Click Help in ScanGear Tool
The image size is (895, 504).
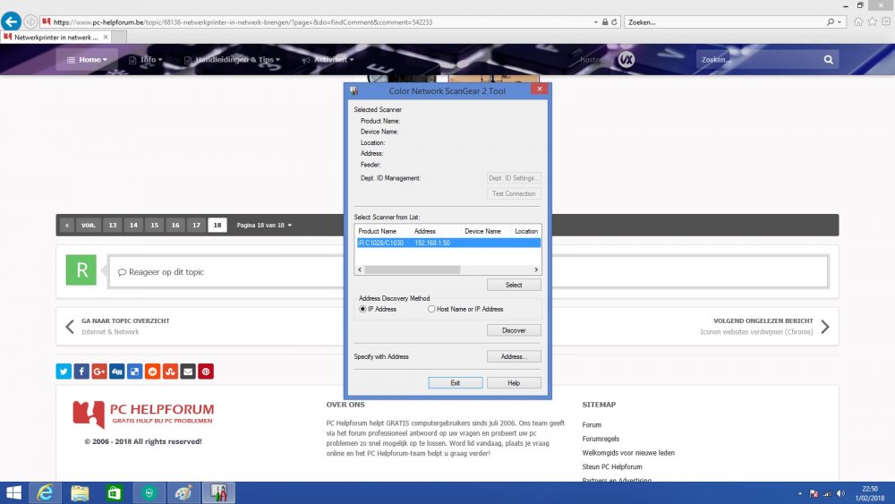click(x=514, y=383)
